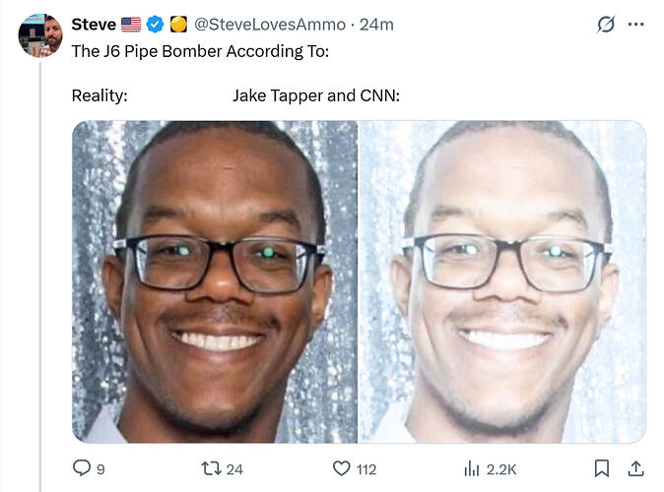The image size is (664, 492).
Task: Click the 2.2K views count
Action: 501,469
